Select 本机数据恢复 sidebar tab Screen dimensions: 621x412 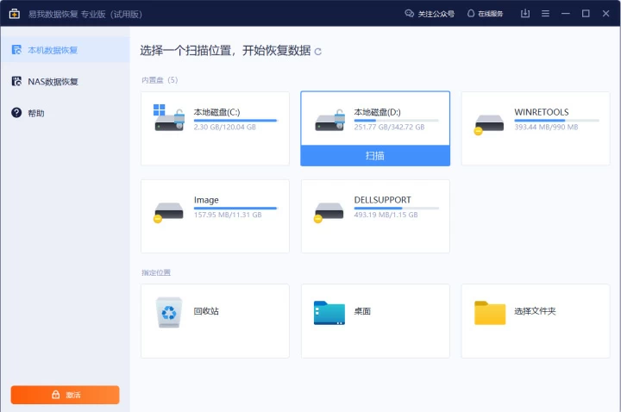[65, 50]
